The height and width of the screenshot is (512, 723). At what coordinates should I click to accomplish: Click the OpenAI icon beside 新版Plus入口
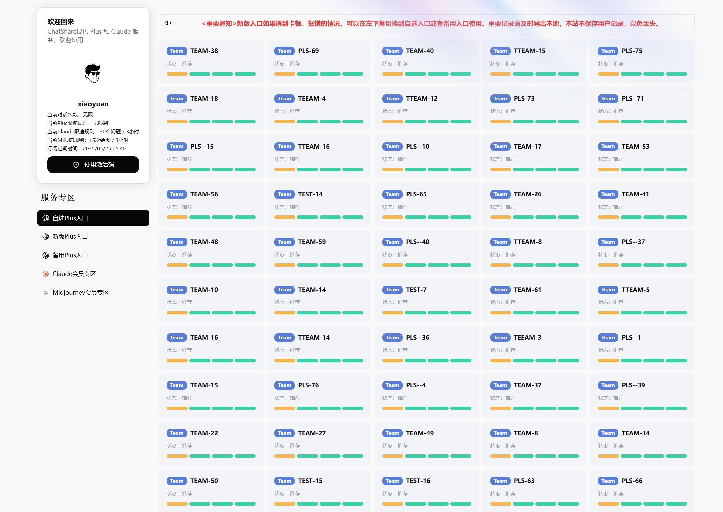pyautogui.click(x=46, y=237)
